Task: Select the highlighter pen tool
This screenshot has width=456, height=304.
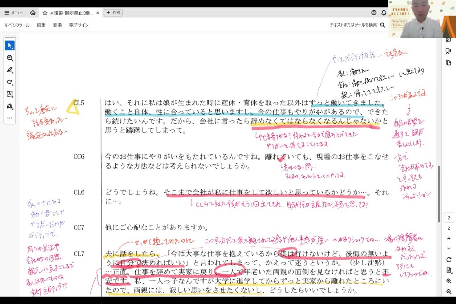Action: point(9,70)
